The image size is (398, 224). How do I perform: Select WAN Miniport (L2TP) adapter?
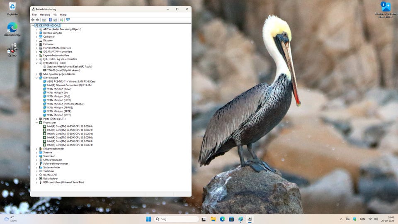[59, 100]
